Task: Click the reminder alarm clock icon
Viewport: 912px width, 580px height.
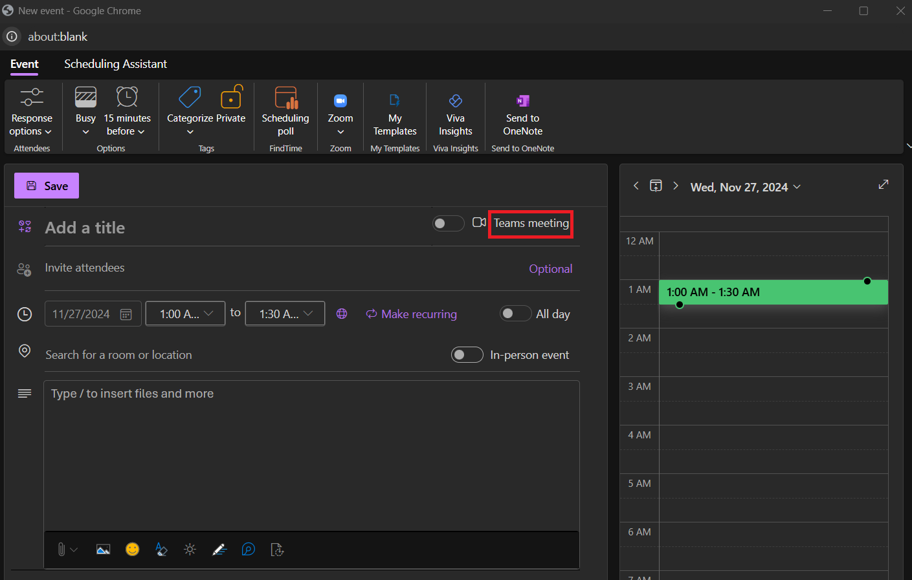Action: coord(127,97)
